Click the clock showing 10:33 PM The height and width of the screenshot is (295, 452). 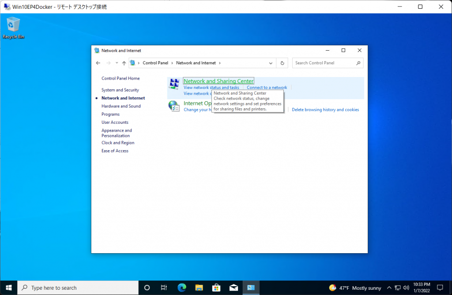coord(422,288)
